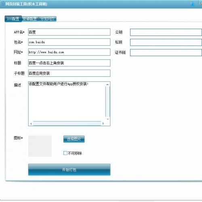
Task: Toggle the 不可移除 checkbox
Action: [x=65, y=153]
